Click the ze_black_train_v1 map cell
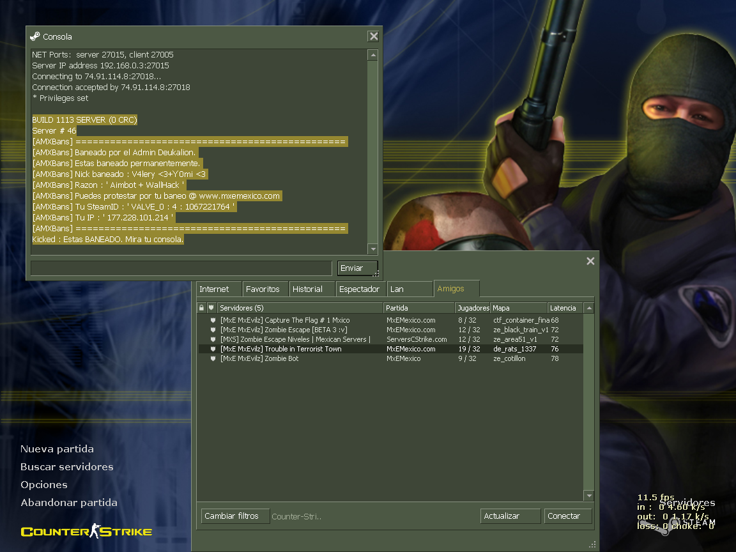Viewport: 736px width, 552px height. [x=521, y=330]
